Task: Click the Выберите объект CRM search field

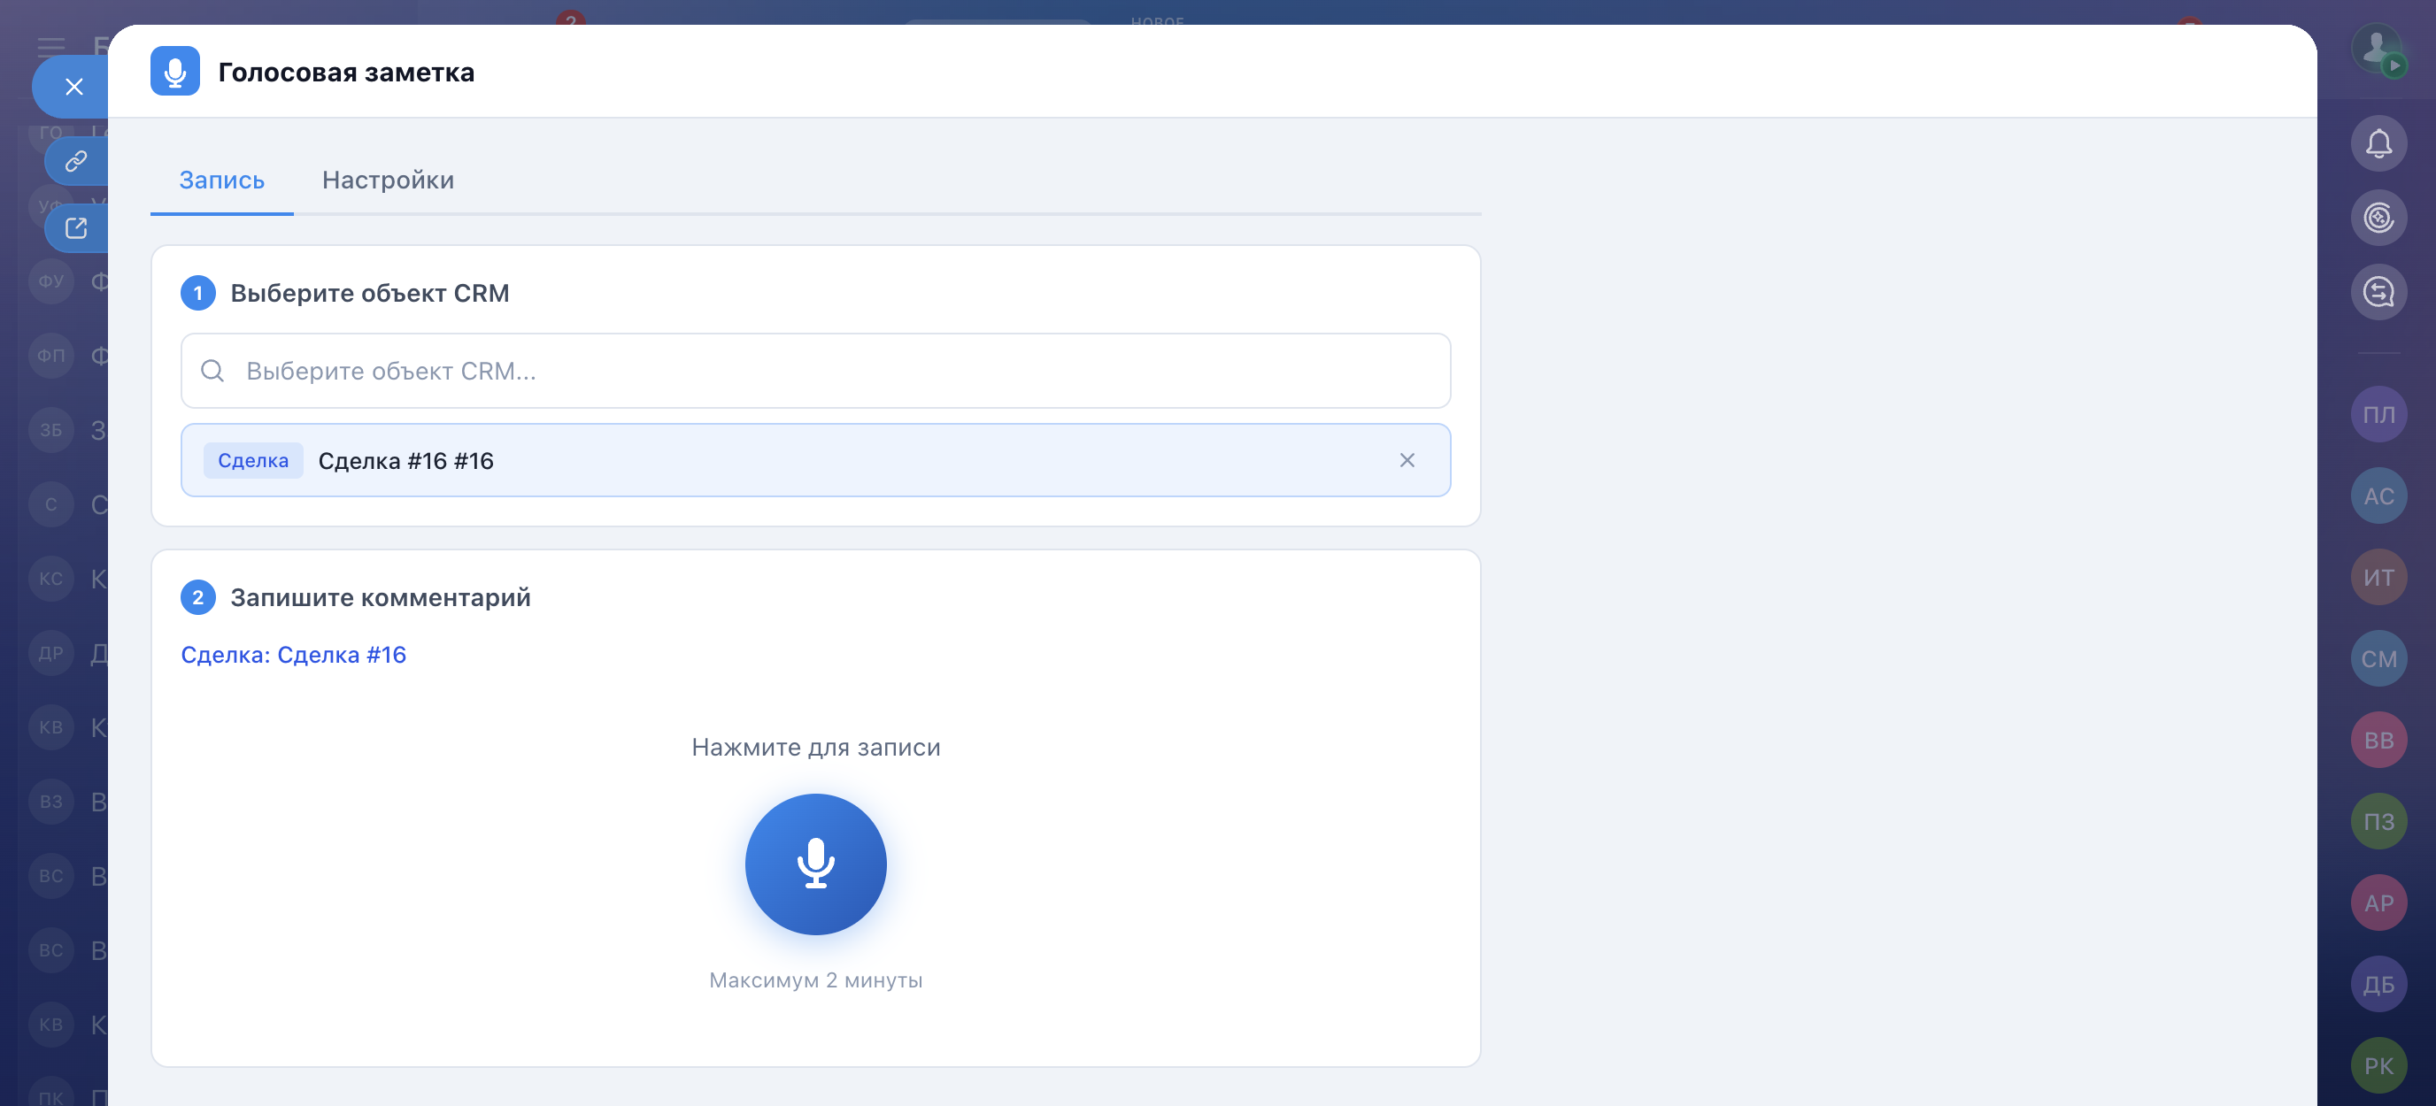Action: [x=815, y=371]
